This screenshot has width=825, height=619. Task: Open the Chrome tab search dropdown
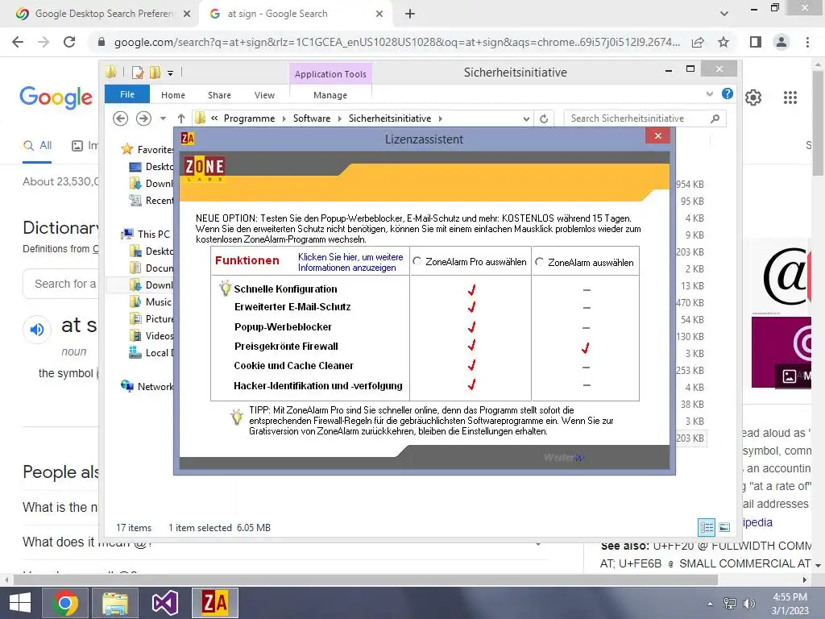[724, 14]
